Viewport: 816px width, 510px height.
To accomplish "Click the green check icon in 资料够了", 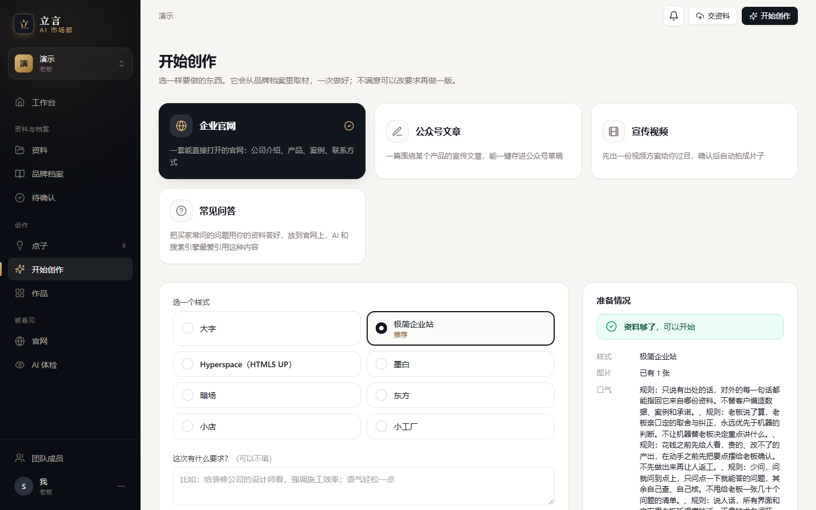I will pos(611,326).
